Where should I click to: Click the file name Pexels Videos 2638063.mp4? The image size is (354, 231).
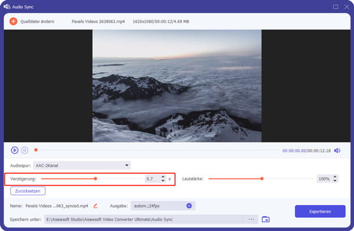(98, 21)
